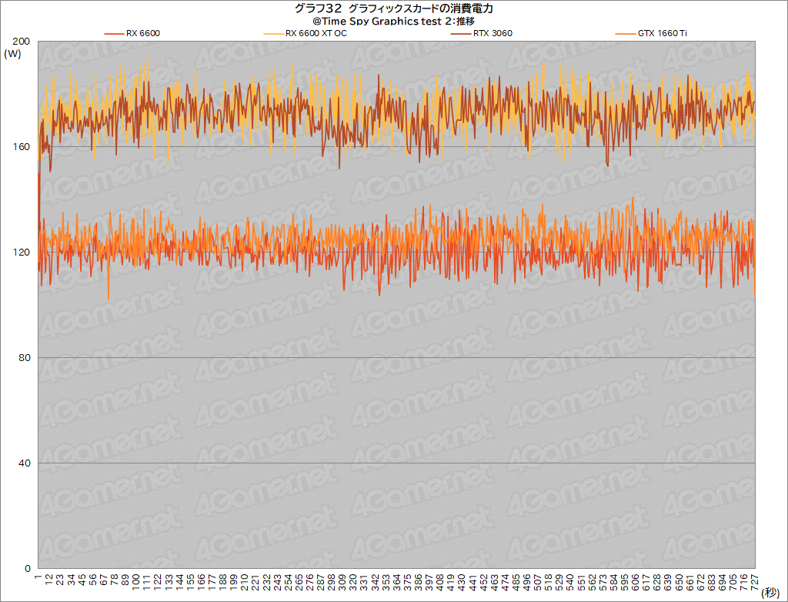The width and height of the screenshot is (788, 602).
Task: Click the yellow RX 6600 XT OC line swatch
Action: 273,33
